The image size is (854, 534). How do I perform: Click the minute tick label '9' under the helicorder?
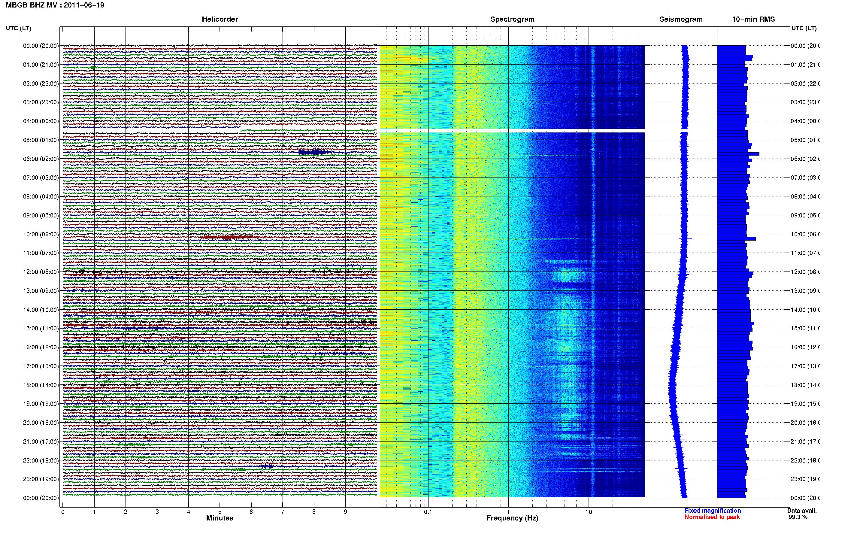(x=345, y=512)
